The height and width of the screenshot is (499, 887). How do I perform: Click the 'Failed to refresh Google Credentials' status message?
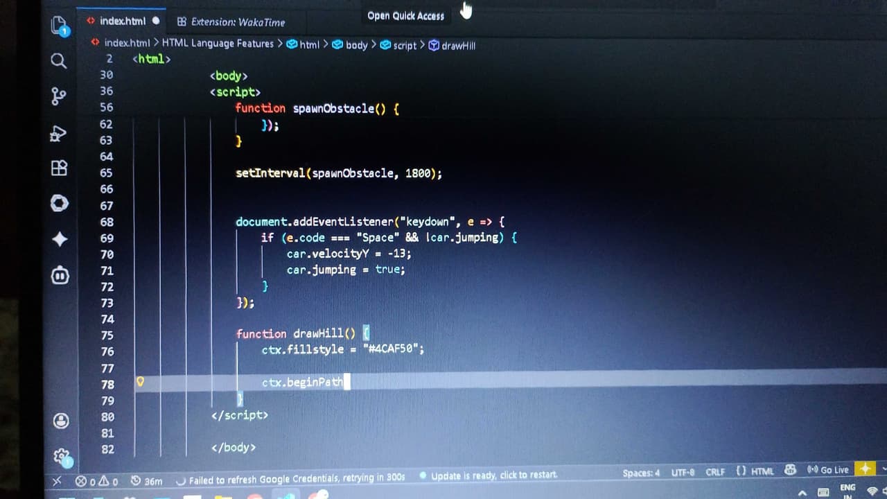[291, 479]
